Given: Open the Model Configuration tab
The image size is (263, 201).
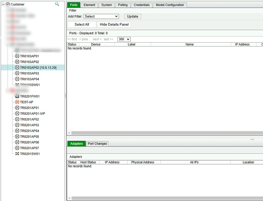Looking at the screenshot, I should [x=170, y=5].
